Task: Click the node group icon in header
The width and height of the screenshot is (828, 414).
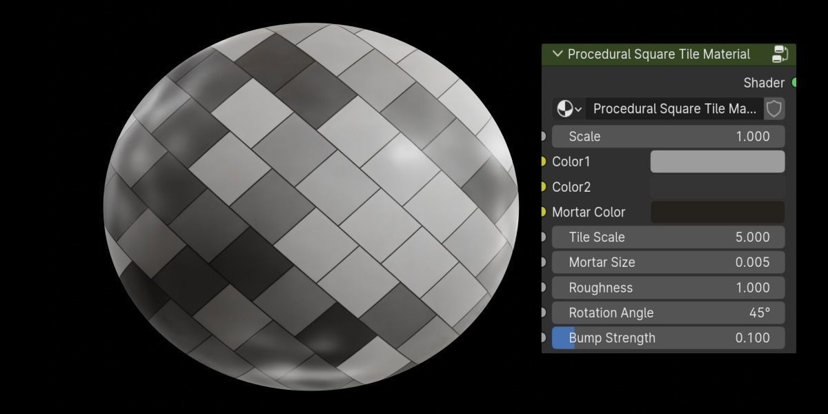Action: pyautogui.click(x=780, y=54)
